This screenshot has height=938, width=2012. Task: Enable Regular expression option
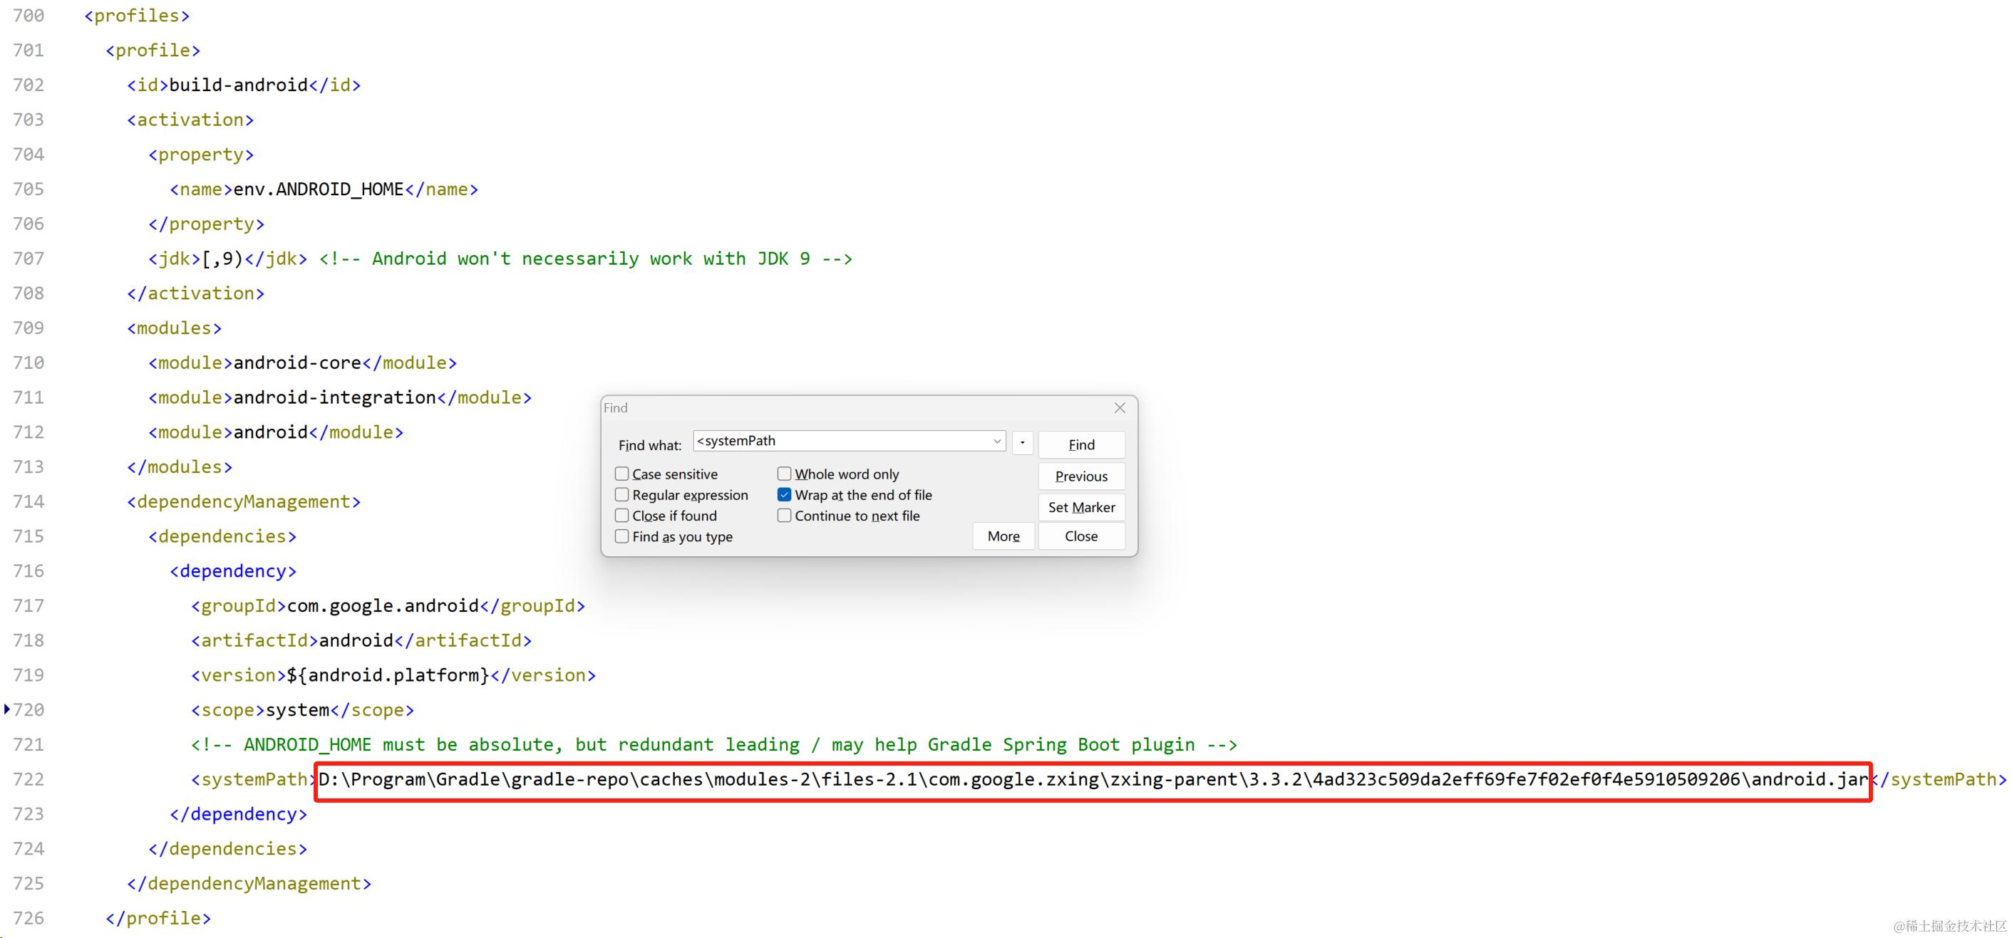(x=621, y=495)
